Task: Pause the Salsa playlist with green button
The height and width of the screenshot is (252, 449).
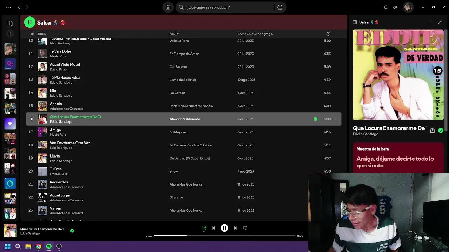Action: tap(29, 22)
